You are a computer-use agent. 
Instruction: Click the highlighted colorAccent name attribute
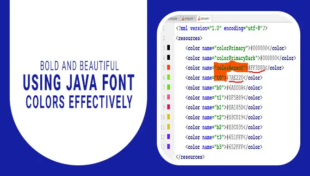(230, 68)
